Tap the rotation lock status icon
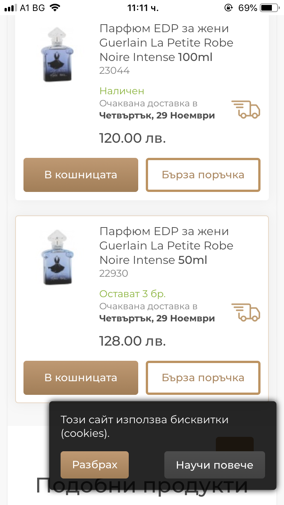This screenshot has height=505, width=284. click(228, 8)
